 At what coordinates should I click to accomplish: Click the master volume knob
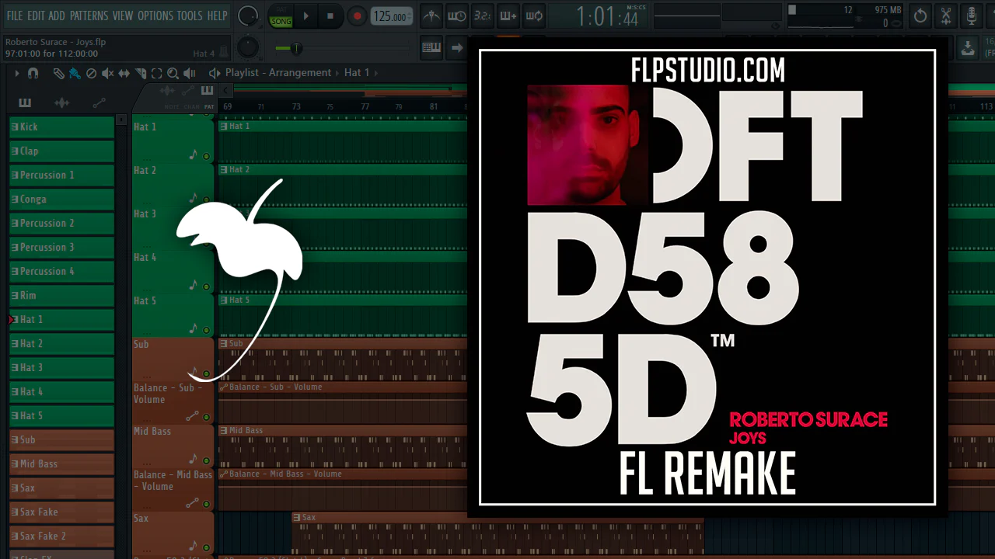(248, 16)
